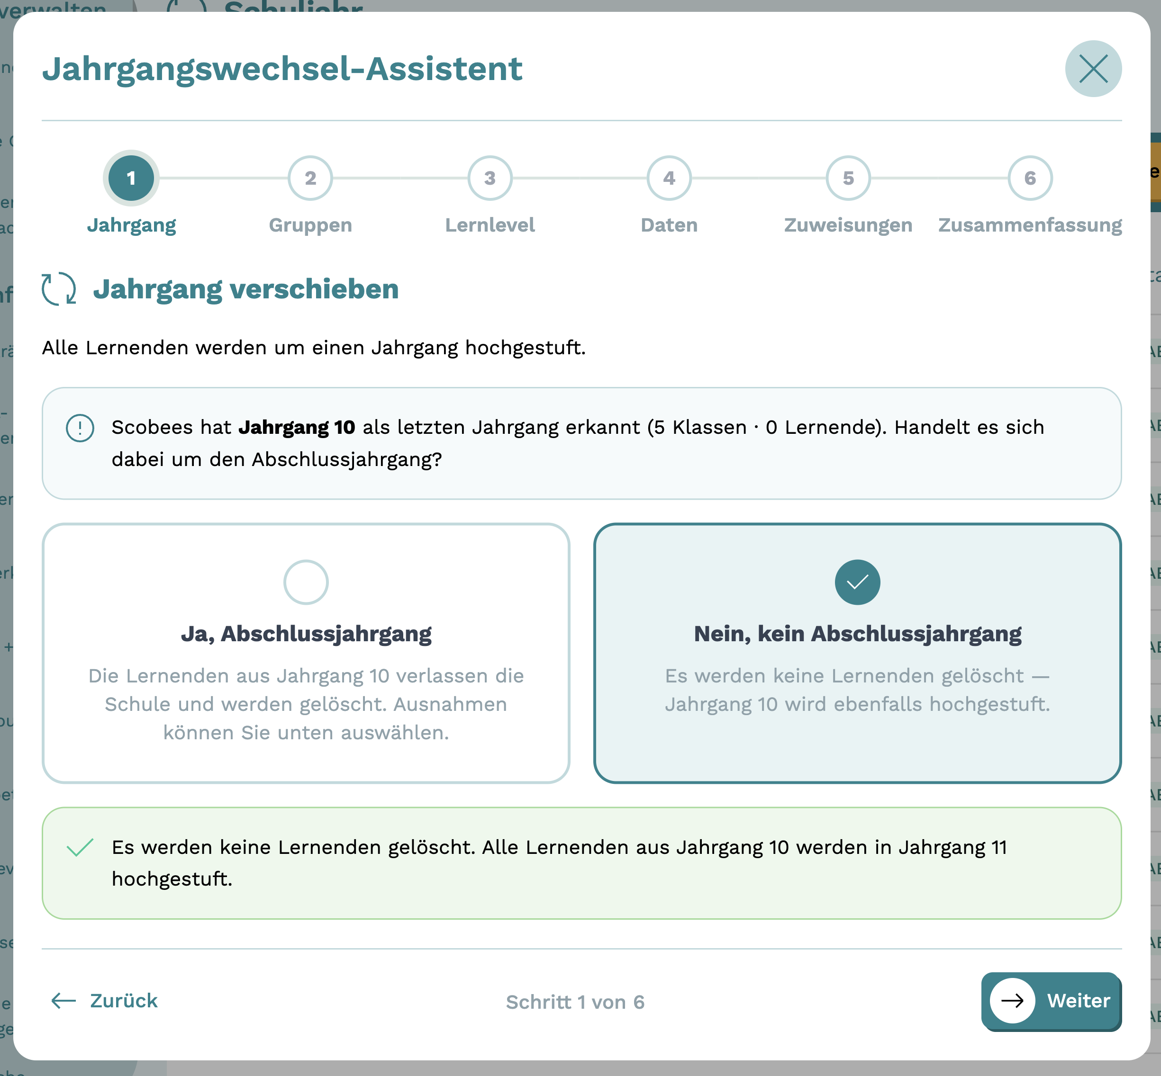The width and height of the screenshot is (1161, 1076).
Task: Select step 3 Lernlevel circle
Action: [x=490, y=178]
